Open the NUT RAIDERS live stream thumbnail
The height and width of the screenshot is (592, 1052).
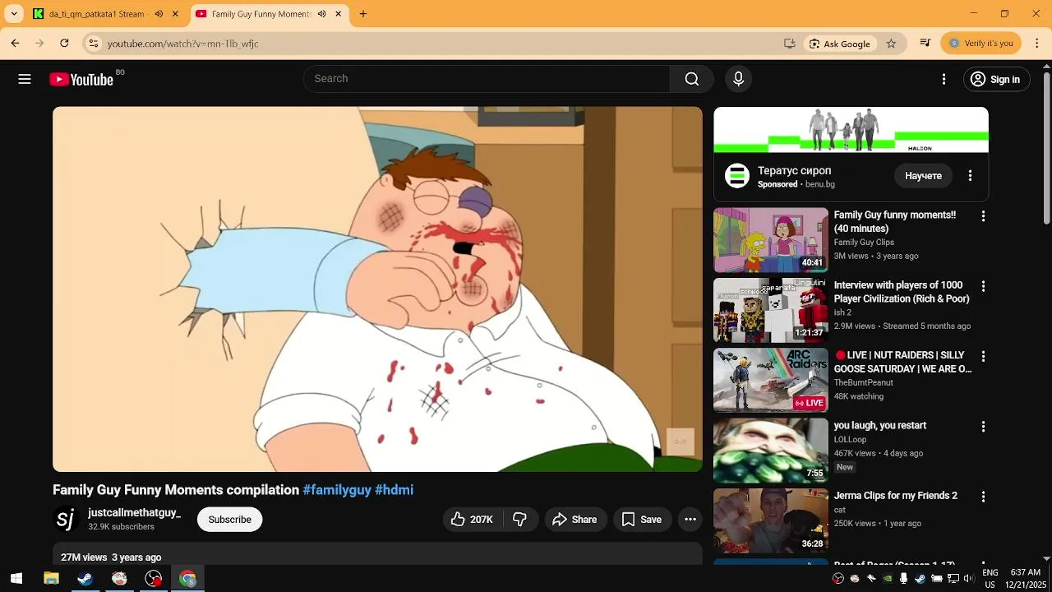770,380
